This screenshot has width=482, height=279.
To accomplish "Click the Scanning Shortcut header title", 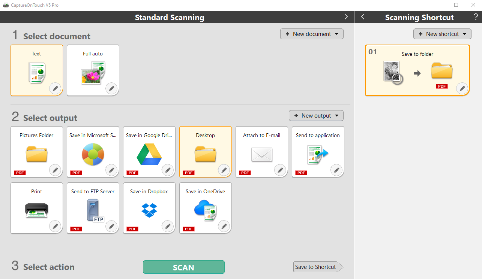I will (x=419, y=17).
